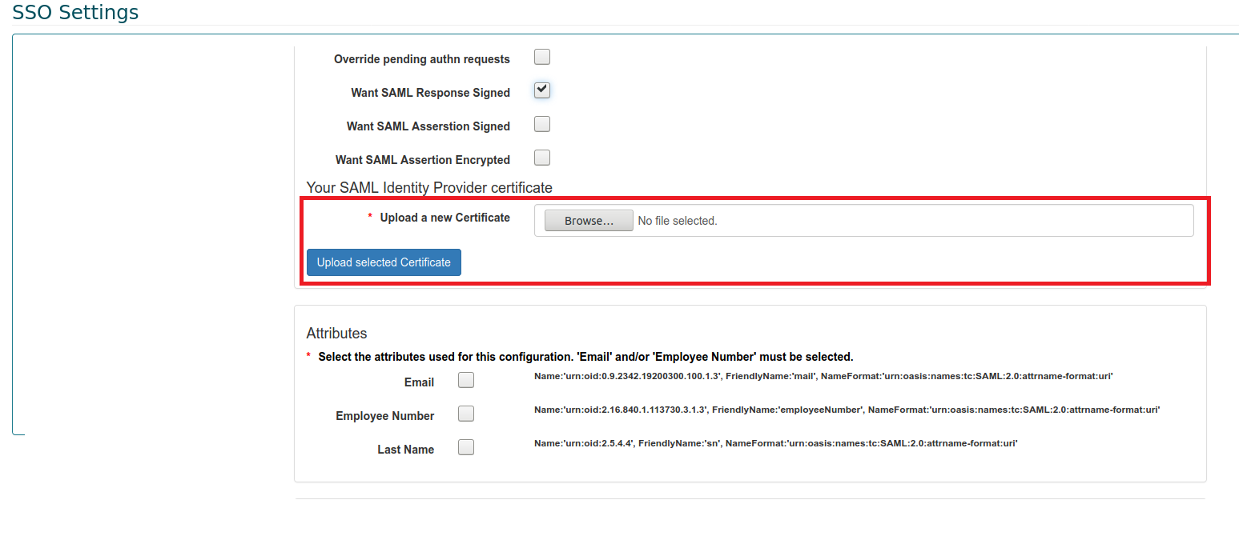The width and height of the screenshot is (1239, 536).
Task: Click the 'No file selected.' file field
Action: pos(677,221)
